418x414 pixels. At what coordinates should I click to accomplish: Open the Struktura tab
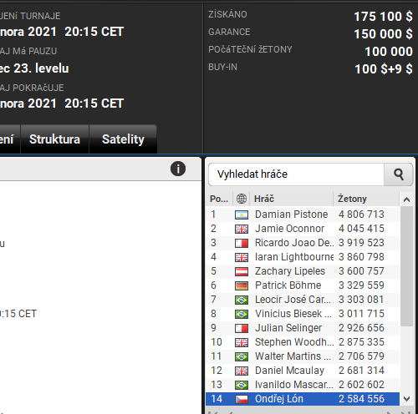pyautogui.click(x=54, y=139)
